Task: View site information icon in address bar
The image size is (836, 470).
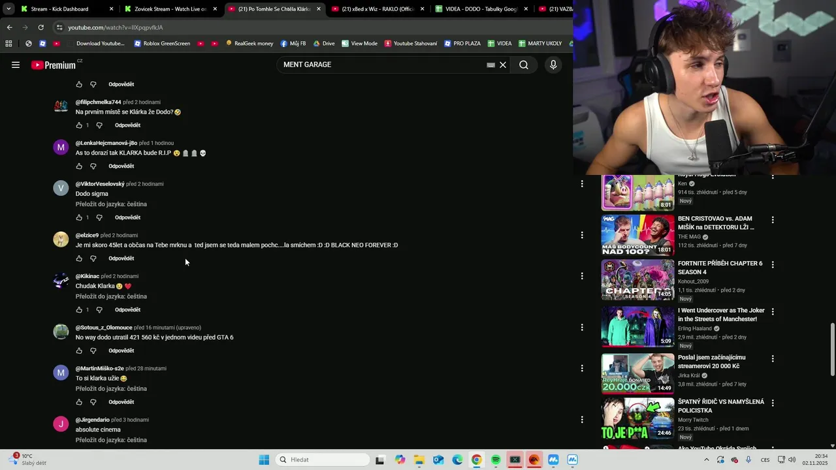Action: [59, 27]
